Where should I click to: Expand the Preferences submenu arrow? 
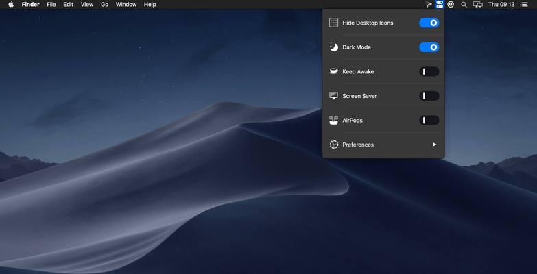click(434, 145)
